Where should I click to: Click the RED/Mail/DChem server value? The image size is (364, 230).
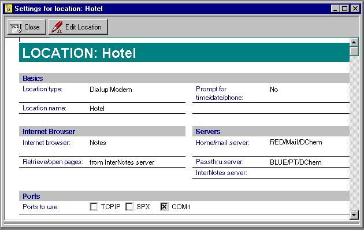coord(296,142)
